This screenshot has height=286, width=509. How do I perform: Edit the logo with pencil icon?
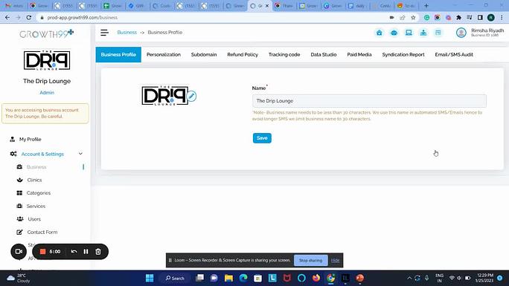pos(192,96)
